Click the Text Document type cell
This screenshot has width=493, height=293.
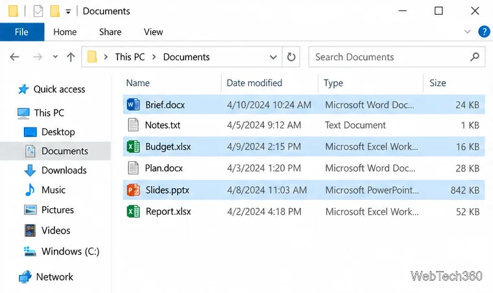pyautogui.click(x=355, y=125)
